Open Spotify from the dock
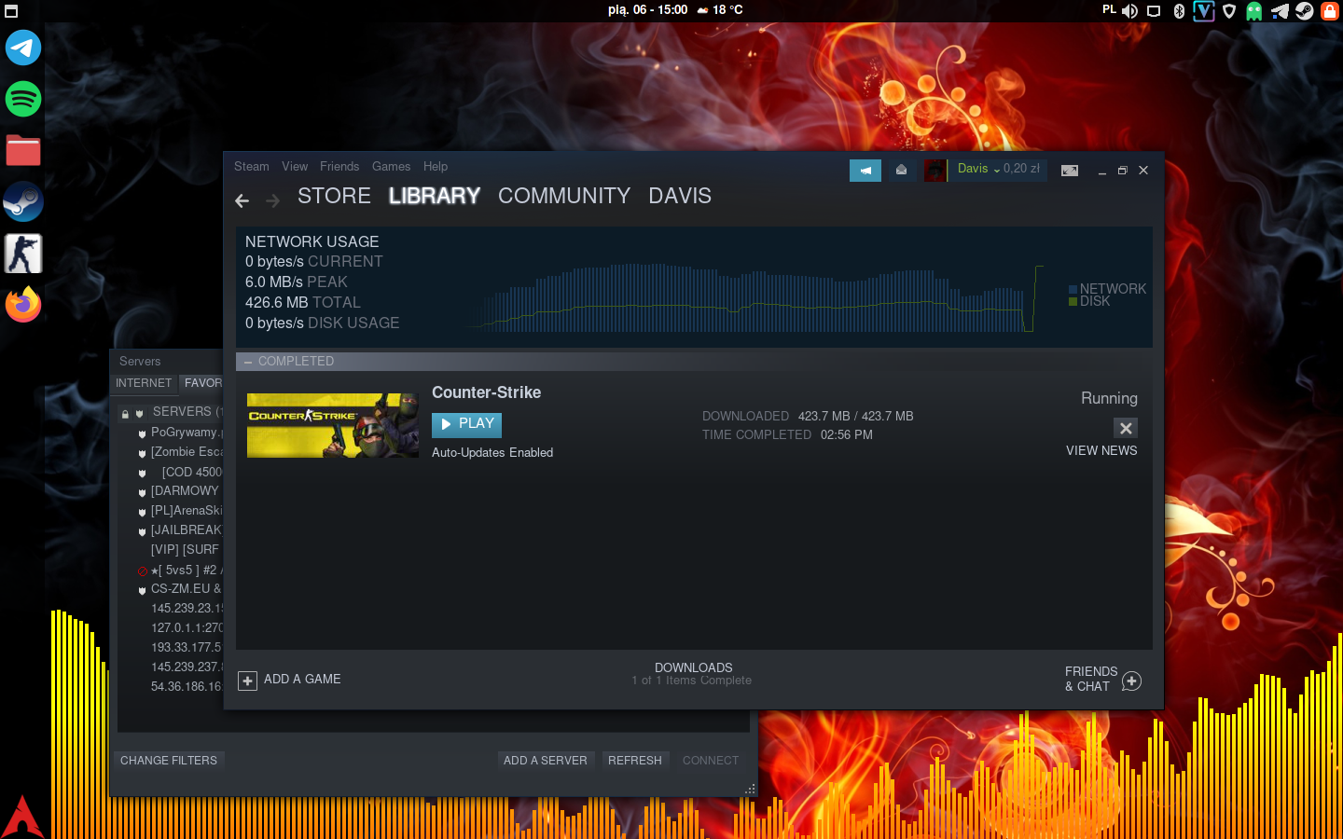1343x839 pixels. (x=23, y=99)
